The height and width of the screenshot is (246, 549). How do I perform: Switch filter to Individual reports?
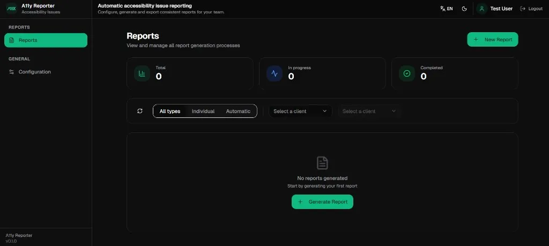203,111
